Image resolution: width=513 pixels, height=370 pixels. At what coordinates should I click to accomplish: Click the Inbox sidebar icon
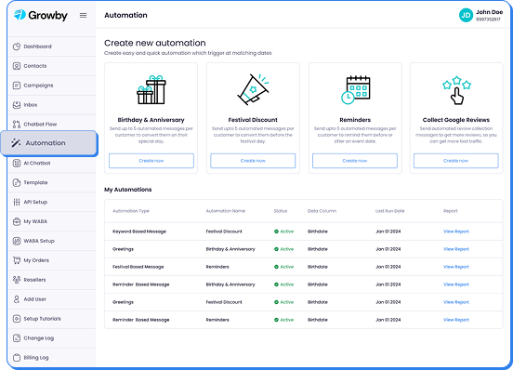coord(17,105)
